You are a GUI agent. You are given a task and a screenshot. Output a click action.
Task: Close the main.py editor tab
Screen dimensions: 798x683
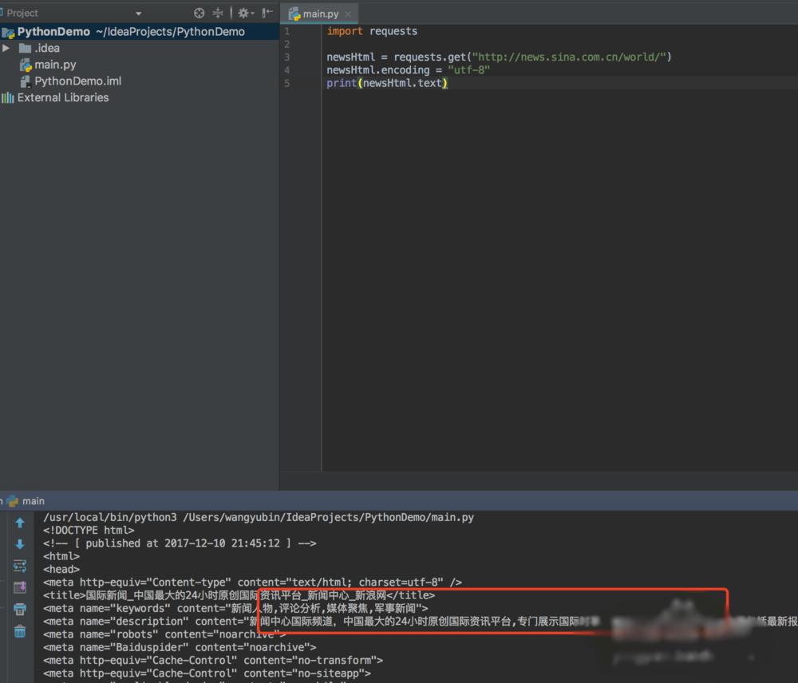pos(347,14)
